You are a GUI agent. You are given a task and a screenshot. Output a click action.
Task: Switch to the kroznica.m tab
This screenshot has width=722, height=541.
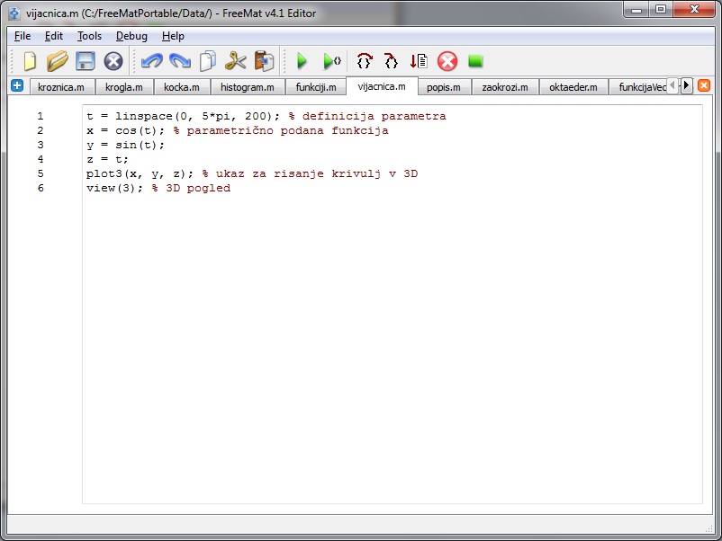pos(61,87)
